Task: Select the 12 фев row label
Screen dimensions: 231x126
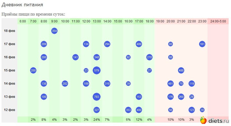Action: 10,110
